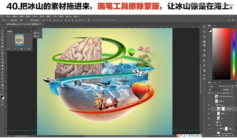Enable show transform controls checkbox
Image resolution: width=237 pixels, height=139 pixels.
(29, 20)
